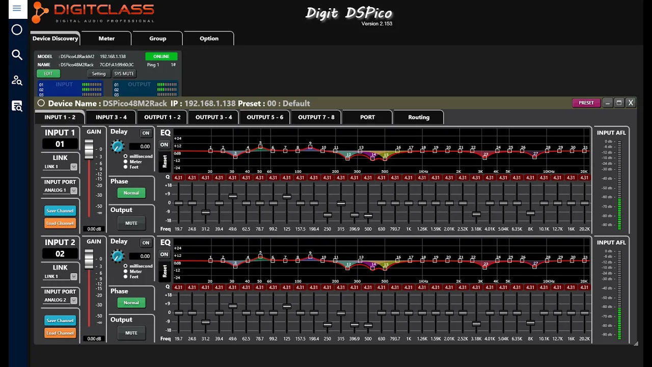
Task: Click the Input 2 delay knob
Action: (117, 256)
